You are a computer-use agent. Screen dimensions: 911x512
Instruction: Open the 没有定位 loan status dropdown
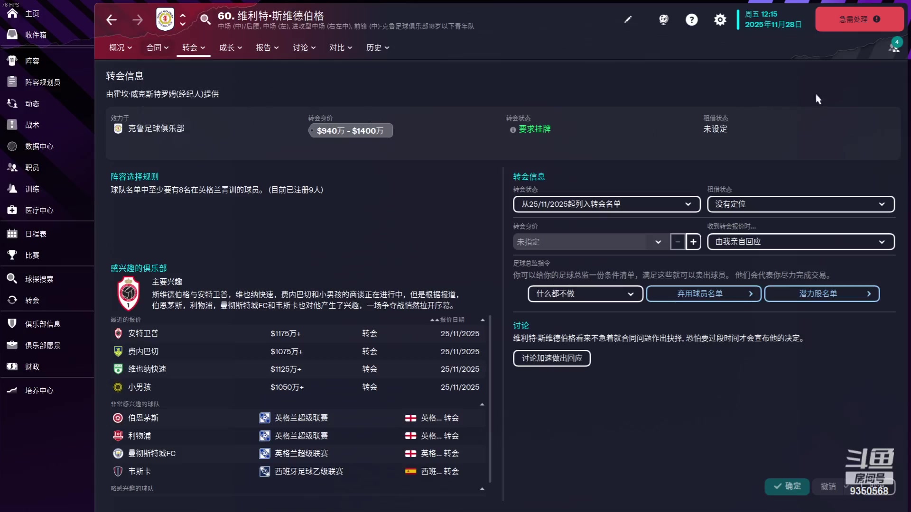[800, 204]
